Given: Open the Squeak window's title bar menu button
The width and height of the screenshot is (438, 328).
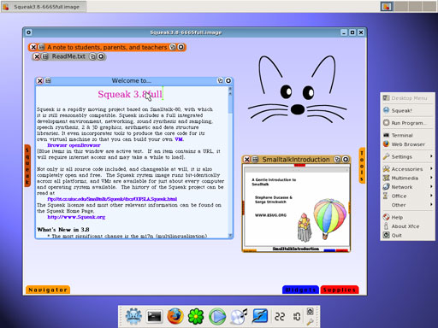Looking at the screenshot, I should 28,32.
